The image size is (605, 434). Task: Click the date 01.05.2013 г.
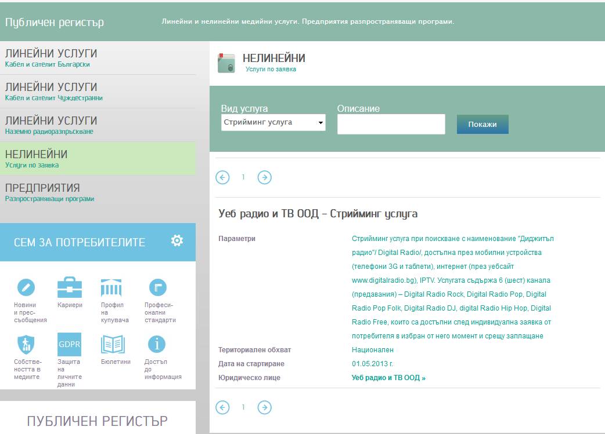coord(372,364)
